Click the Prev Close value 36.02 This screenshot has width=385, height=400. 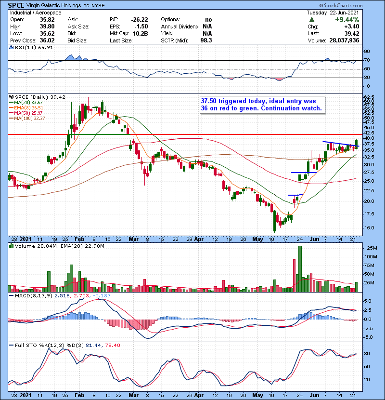[x=47, y=40]
